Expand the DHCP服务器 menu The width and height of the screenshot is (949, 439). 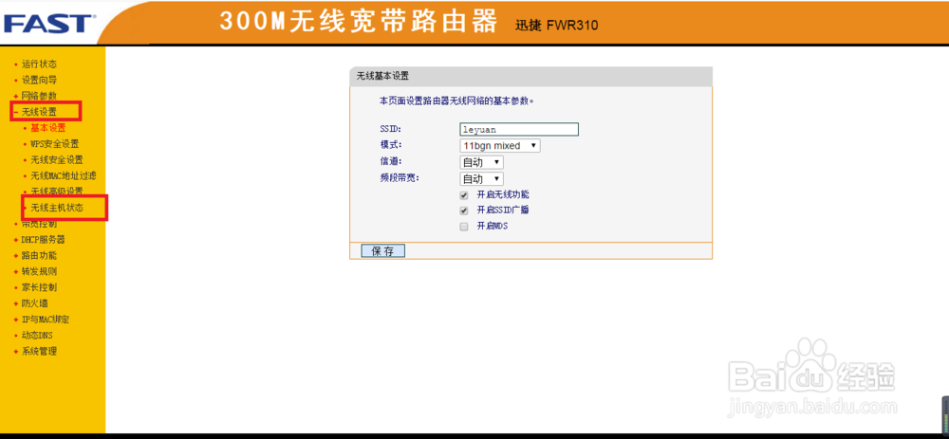pyautogui.click(x=43, y=240)
